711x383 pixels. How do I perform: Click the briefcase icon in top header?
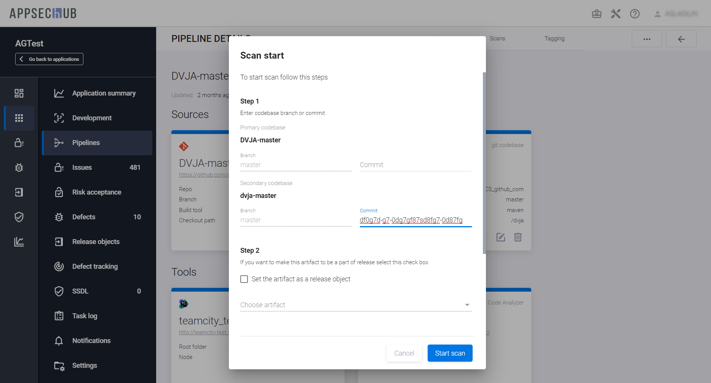click(596, 14)
